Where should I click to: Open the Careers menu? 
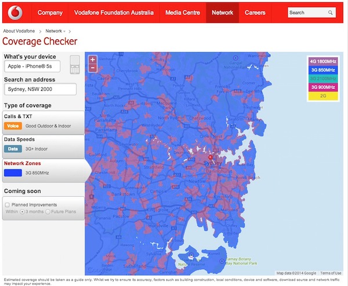point(255,13)
